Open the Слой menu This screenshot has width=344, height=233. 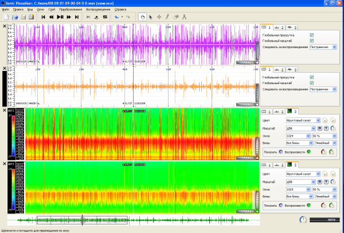(52, 9)
